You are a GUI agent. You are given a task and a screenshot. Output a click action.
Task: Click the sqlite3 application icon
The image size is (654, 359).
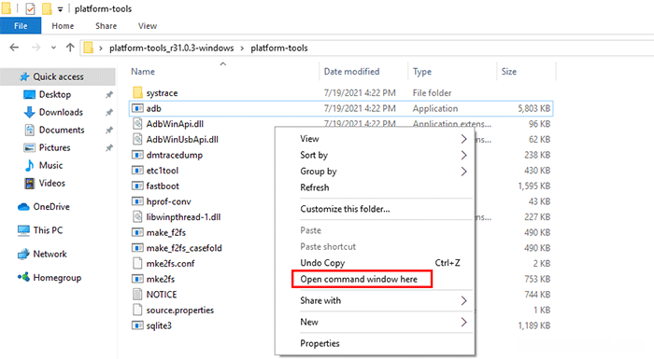coord(137,325)
